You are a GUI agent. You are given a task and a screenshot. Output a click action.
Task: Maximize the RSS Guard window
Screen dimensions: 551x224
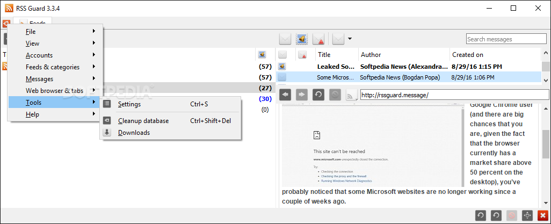513,9
